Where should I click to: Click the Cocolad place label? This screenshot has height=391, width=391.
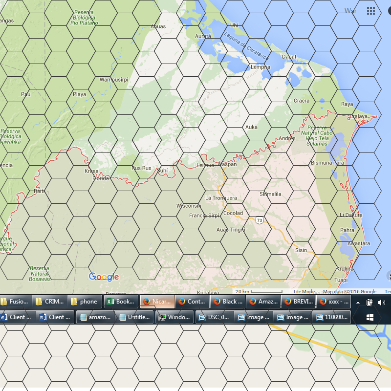click(x=233, y=213)
